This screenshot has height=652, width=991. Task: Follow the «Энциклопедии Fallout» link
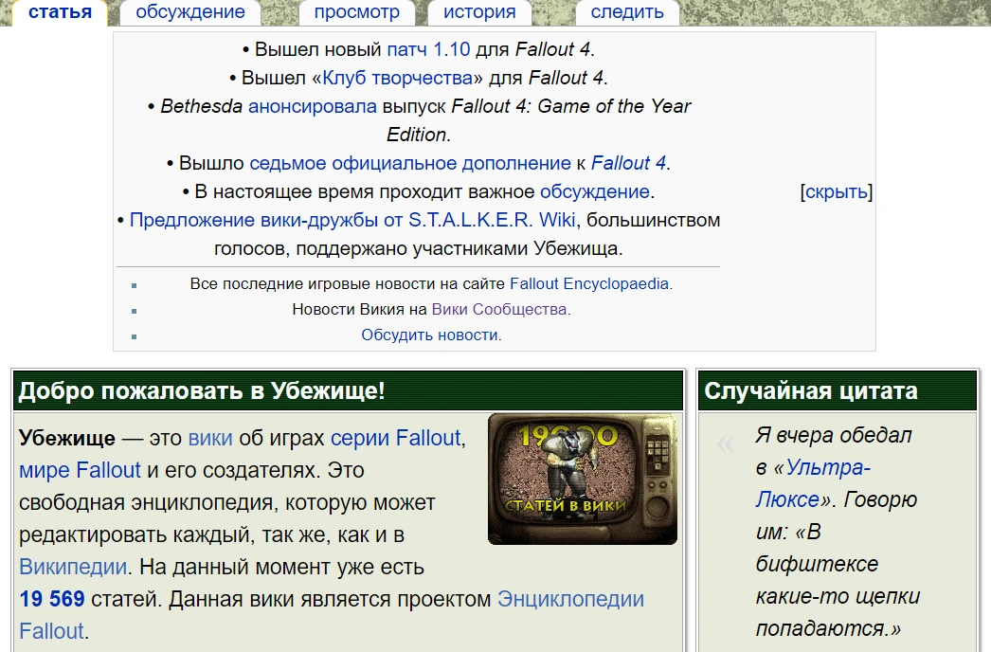click(332, 615)
